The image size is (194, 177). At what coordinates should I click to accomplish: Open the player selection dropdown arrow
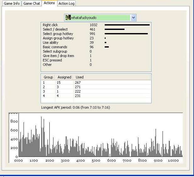133,18
